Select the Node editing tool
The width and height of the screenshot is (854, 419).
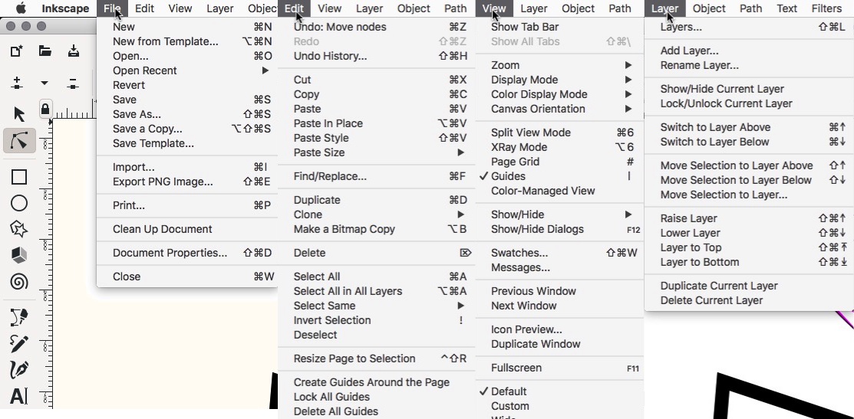pyautogui.click(x=19, y=141)
